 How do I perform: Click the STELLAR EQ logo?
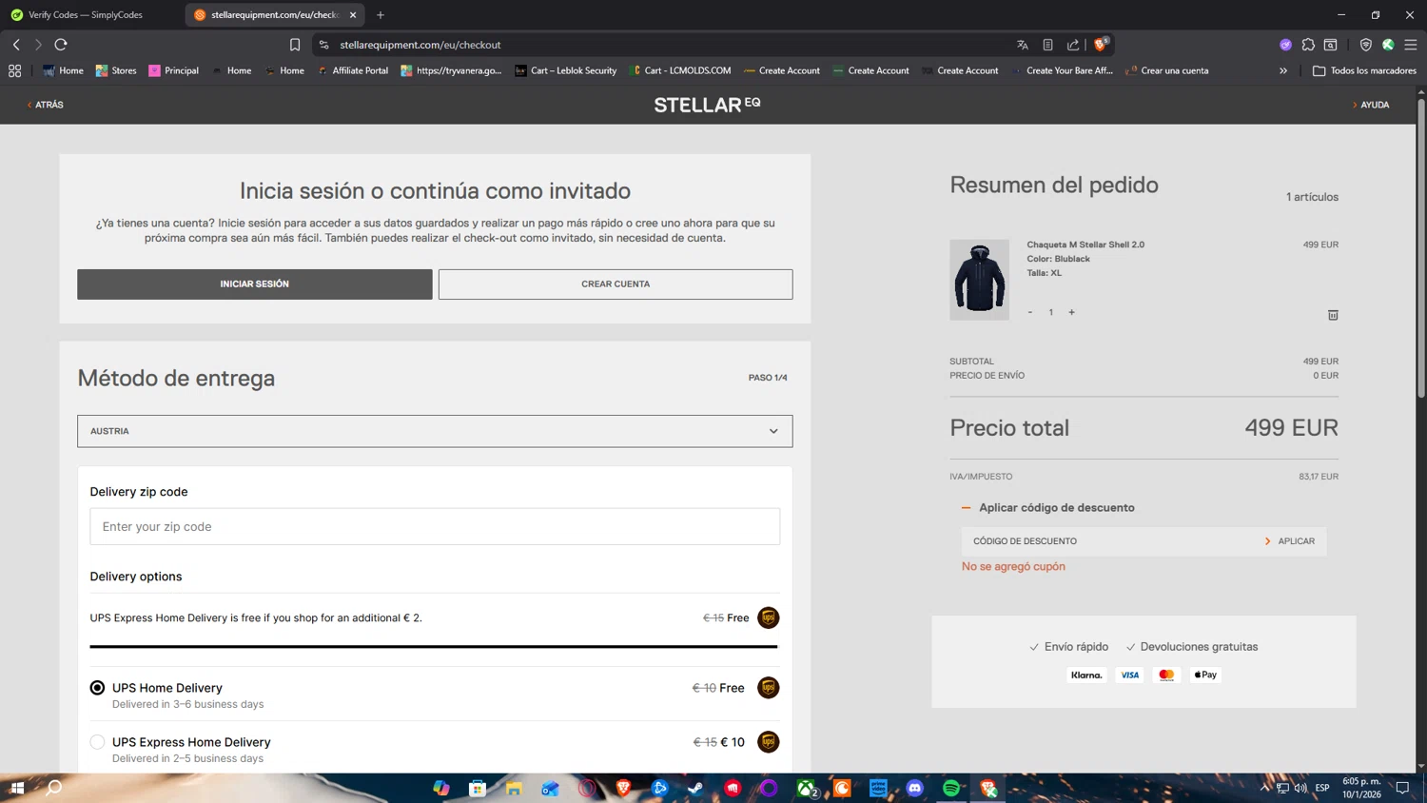tap(707, 105)
